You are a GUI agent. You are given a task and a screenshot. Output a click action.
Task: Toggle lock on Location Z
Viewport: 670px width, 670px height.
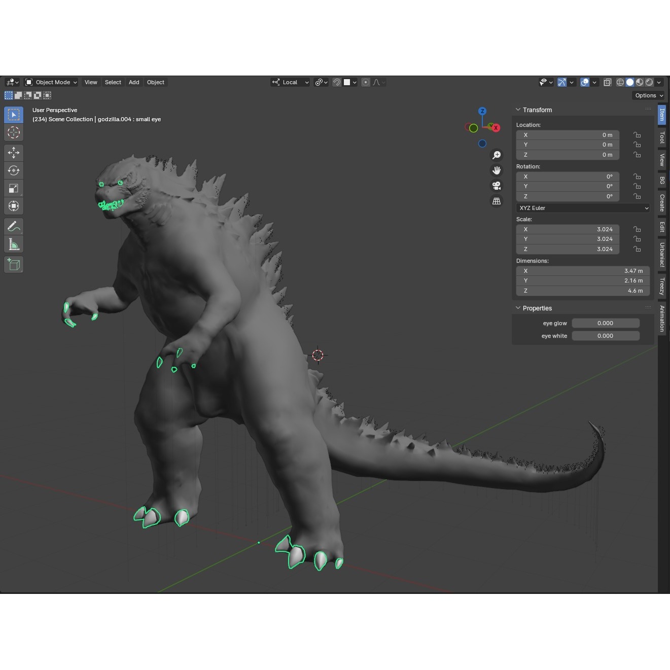click(x=637, y=155)
